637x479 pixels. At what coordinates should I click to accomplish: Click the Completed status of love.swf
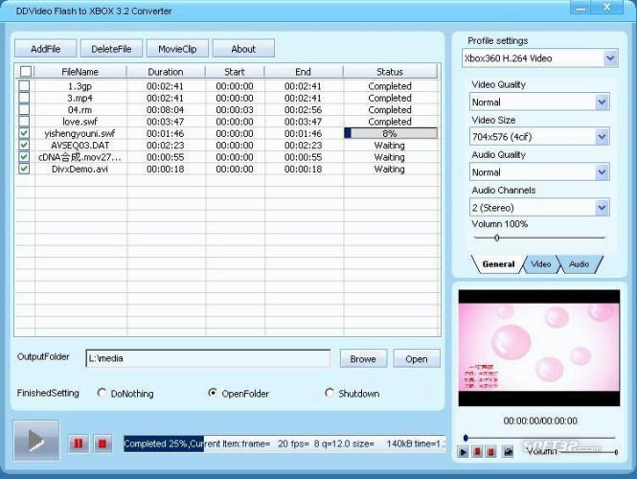pos(390,122)
